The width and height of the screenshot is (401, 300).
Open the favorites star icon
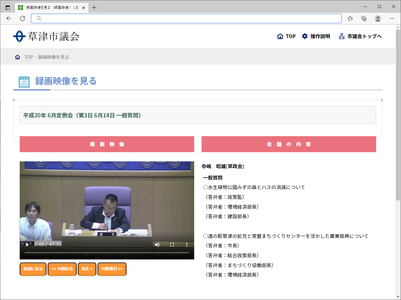point(350,18)
